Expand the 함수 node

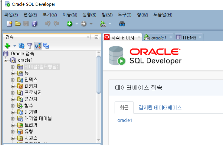tap(13, 106)
